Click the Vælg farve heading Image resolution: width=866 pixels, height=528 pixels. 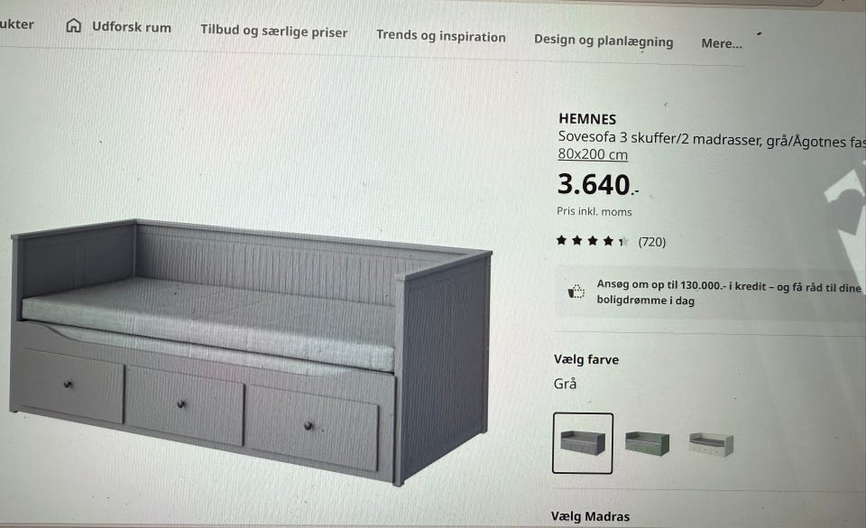(x=586, y=359)
